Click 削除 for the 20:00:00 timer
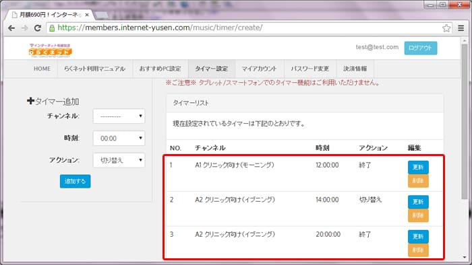 418,250
